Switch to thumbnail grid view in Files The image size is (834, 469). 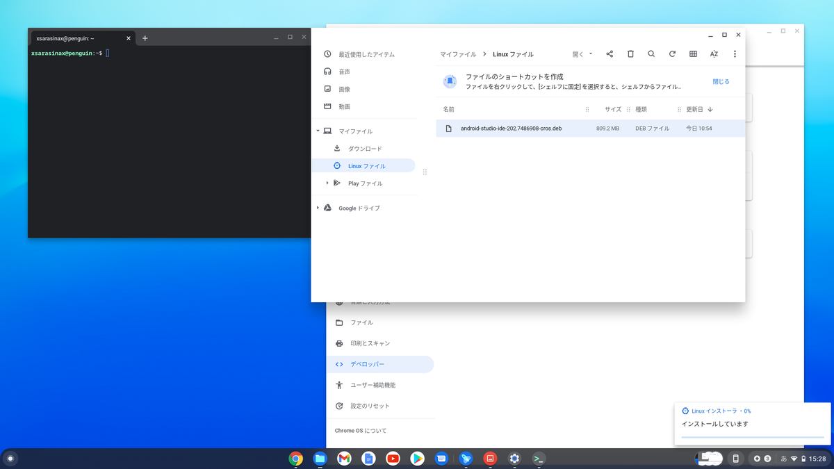[693, 54]
